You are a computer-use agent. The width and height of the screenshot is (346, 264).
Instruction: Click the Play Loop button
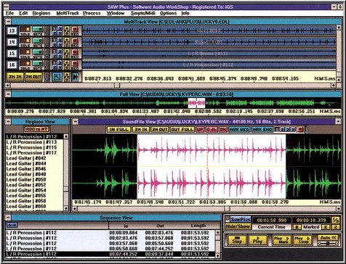click(302, 240)
